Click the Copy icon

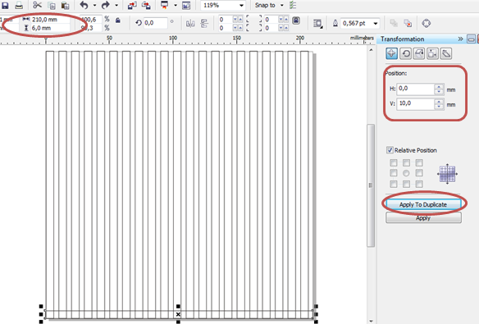[52, 5]
